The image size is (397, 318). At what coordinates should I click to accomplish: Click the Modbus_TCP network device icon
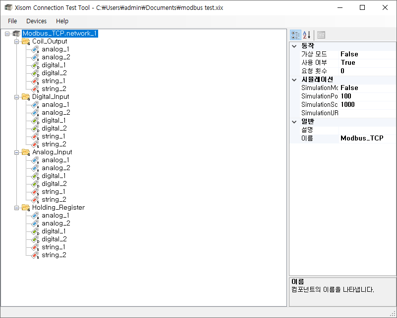click(16, 33)
